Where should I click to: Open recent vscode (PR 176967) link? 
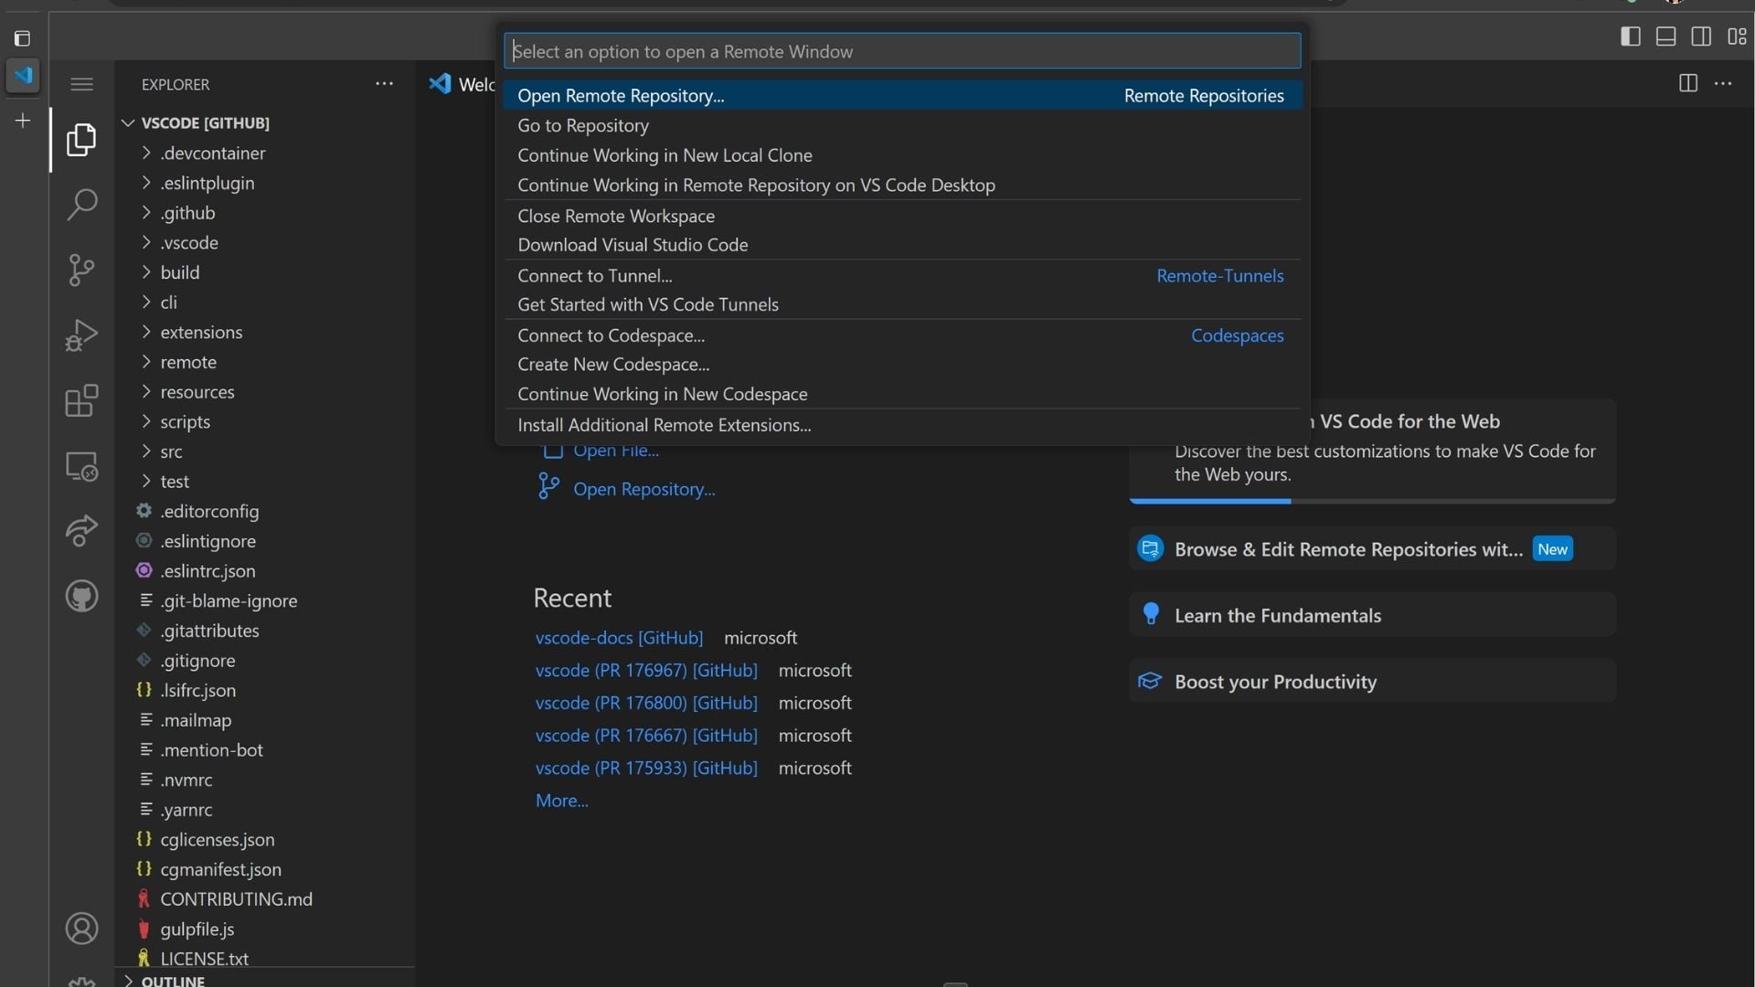click(646, 670)
